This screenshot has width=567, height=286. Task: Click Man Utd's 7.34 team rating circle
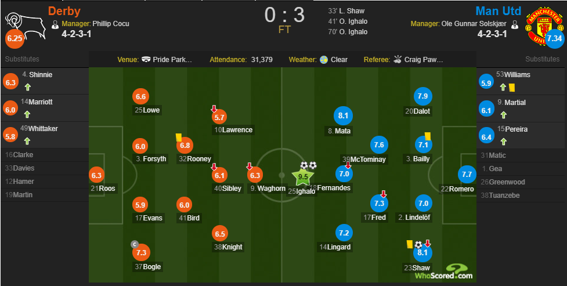[x=555, y=39]
